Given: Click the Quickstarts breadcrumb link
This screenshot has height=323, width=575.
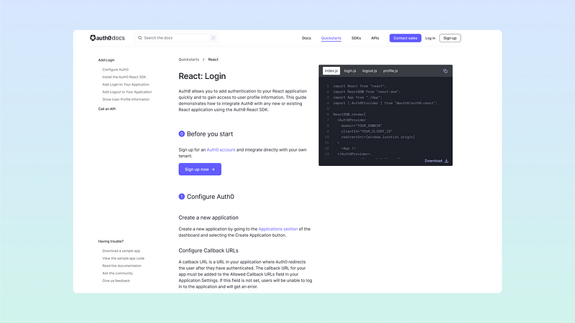Looking at the screenshot, I should [189, 60].
